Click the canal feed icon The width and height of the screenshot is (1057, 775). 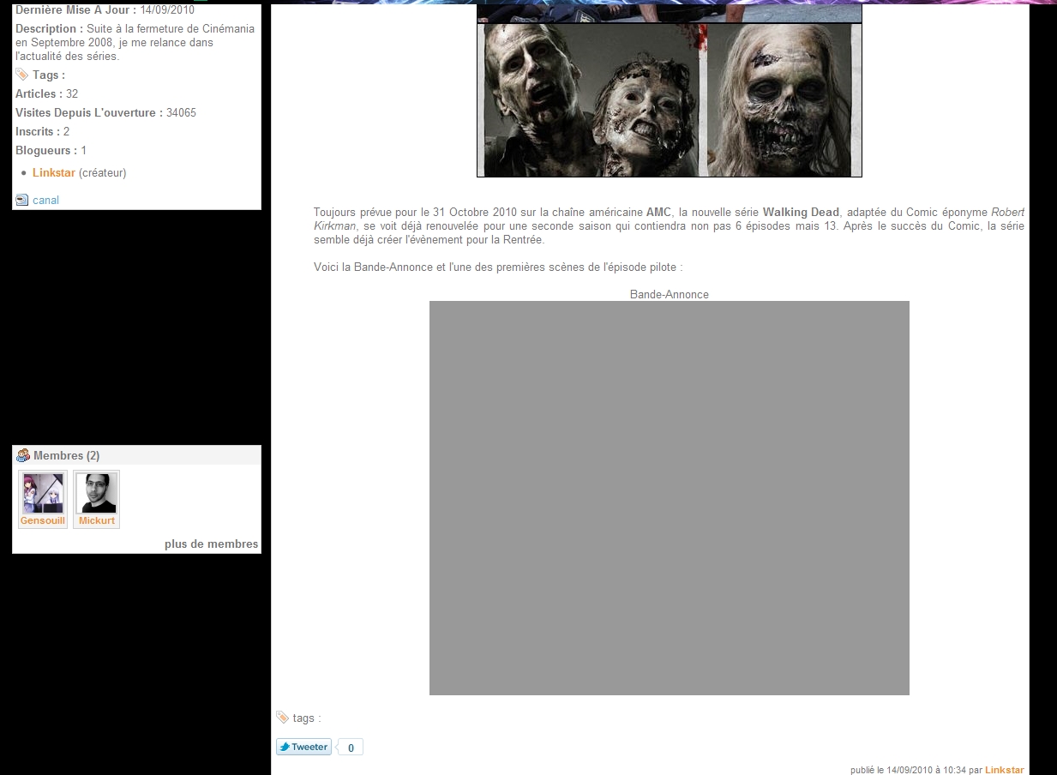[x=22, y=200]
